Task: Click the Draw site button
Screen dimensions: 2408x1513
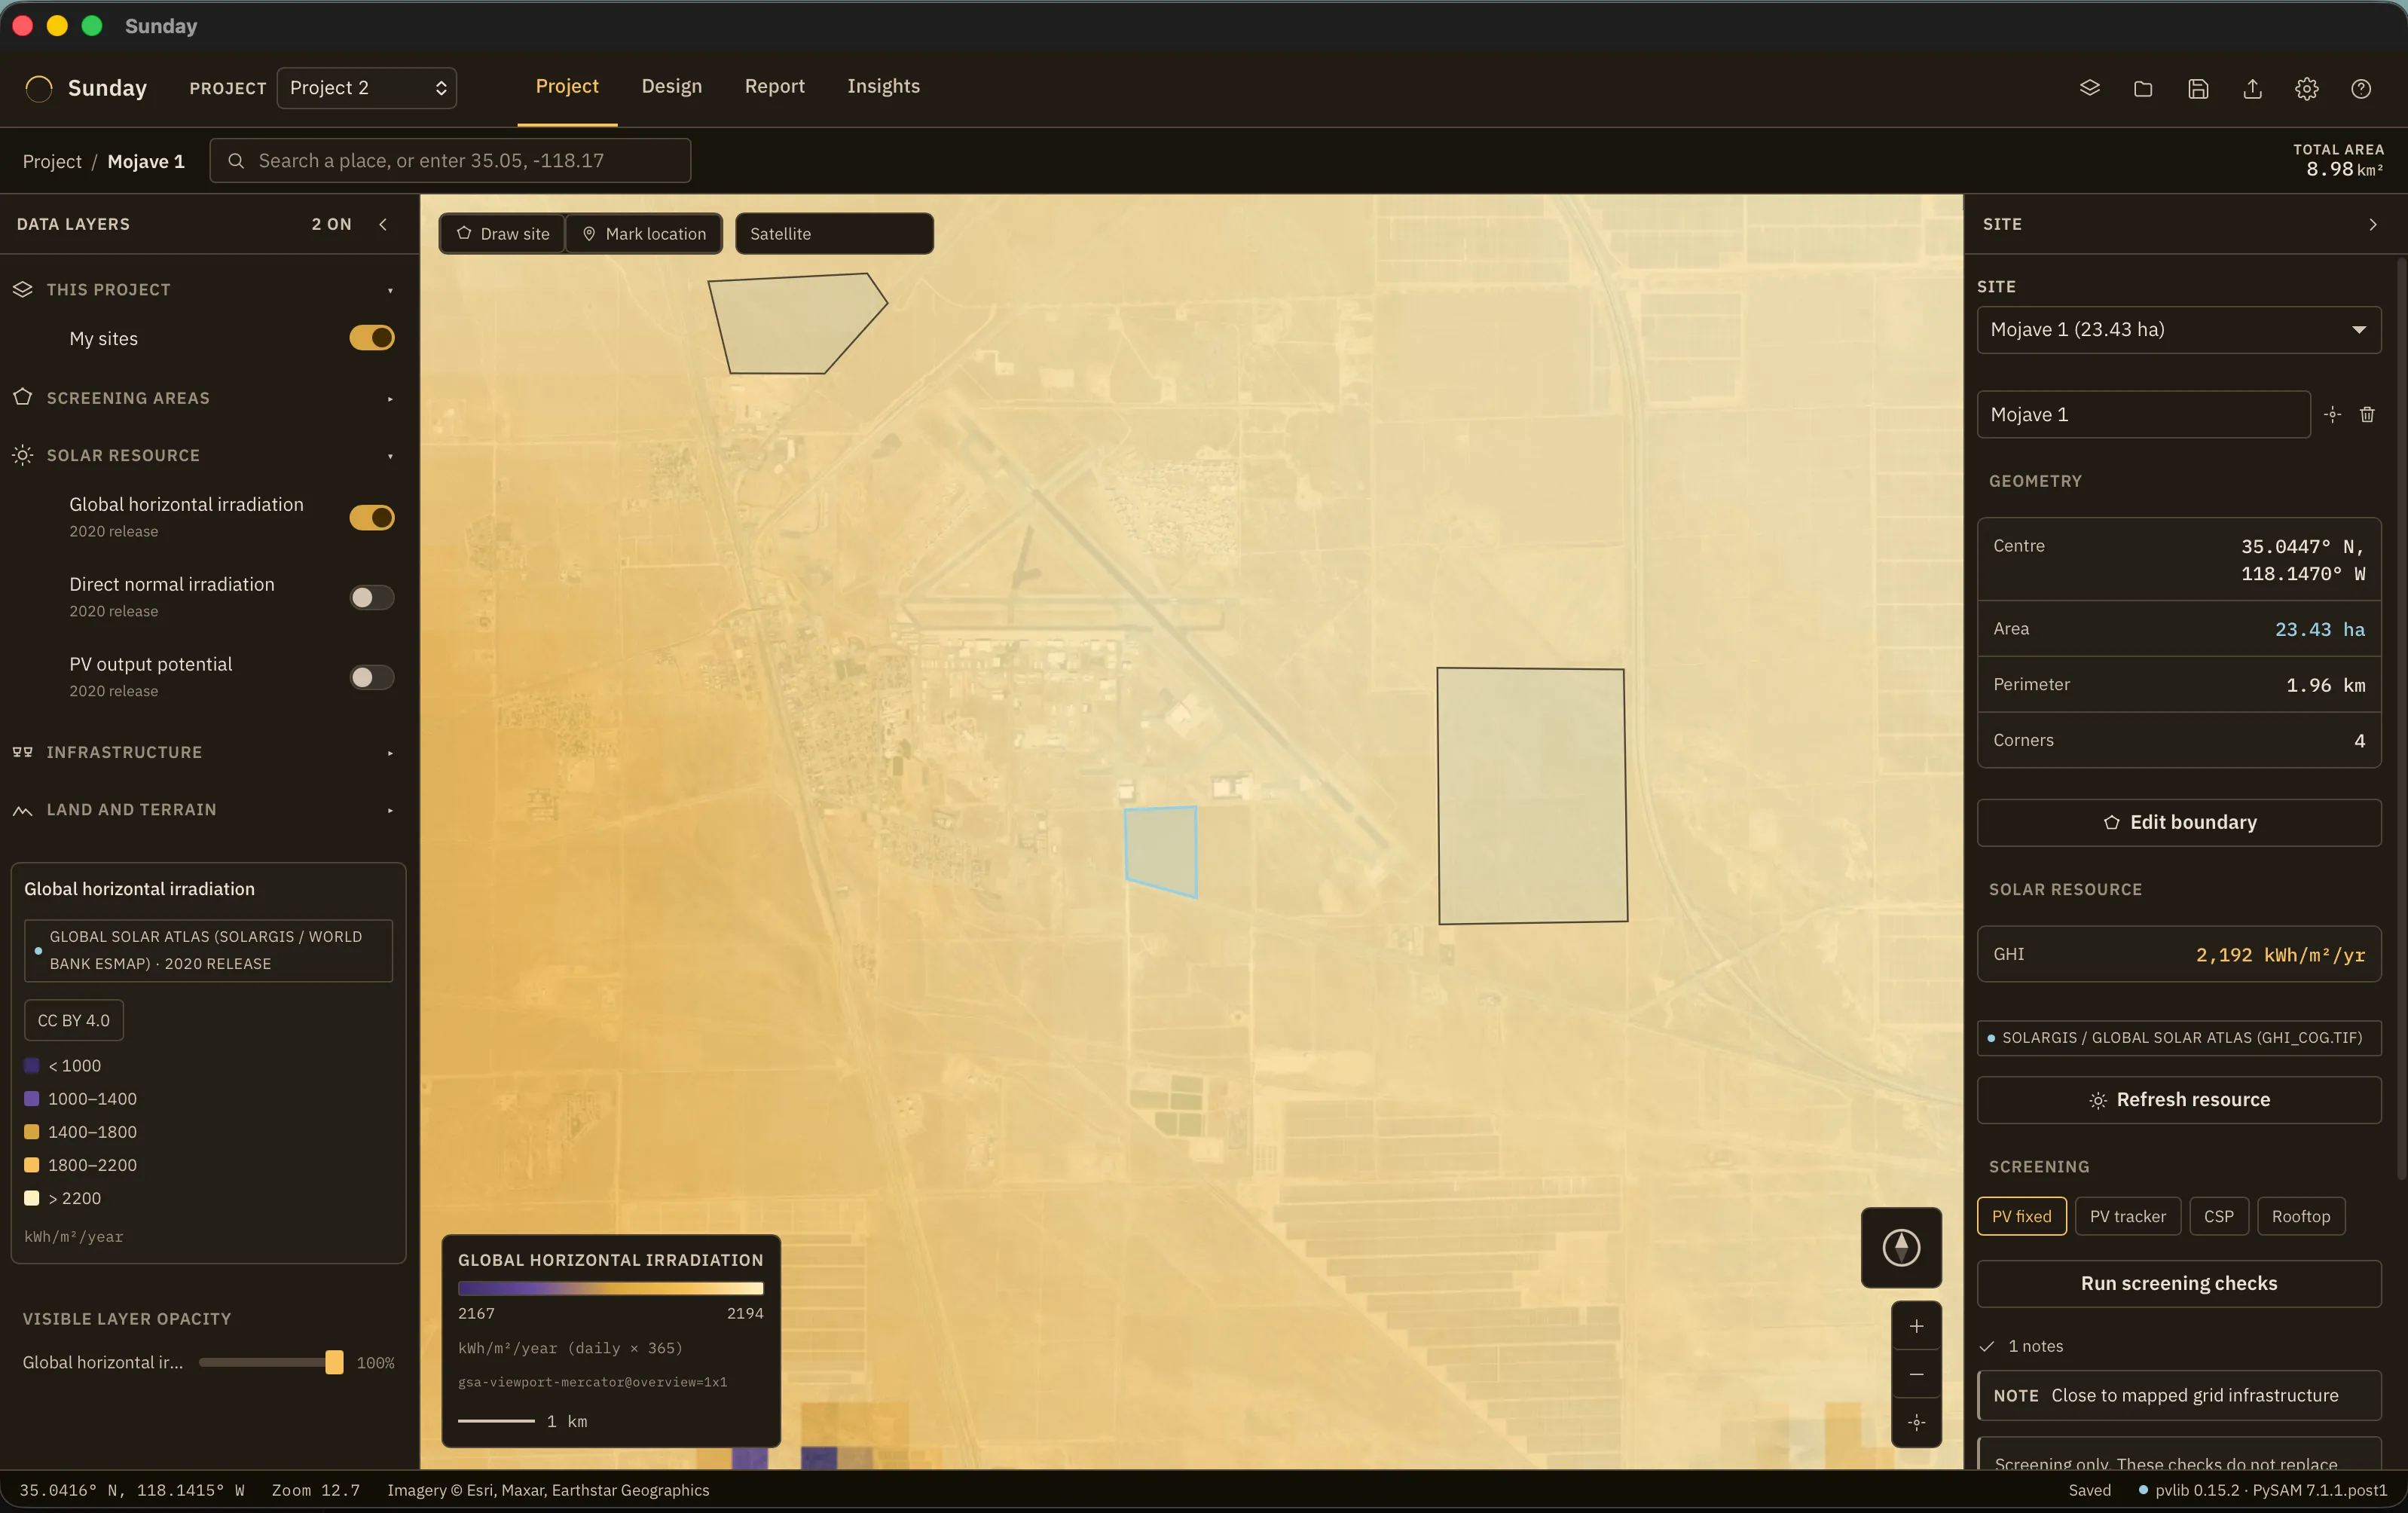Action: click(503, 233)
